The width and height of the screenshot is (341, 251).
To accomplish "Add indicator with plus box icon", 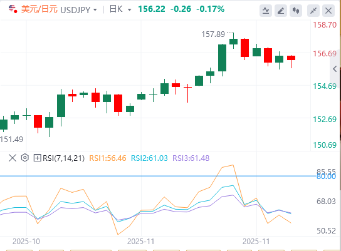I will (x=37, y=158).
